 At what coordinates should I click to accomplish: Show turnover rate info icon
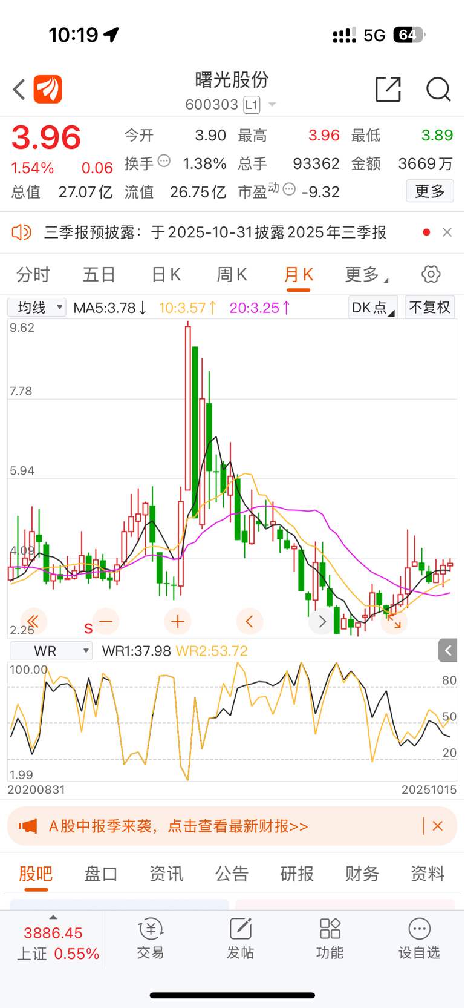click(x=164, y=161)
